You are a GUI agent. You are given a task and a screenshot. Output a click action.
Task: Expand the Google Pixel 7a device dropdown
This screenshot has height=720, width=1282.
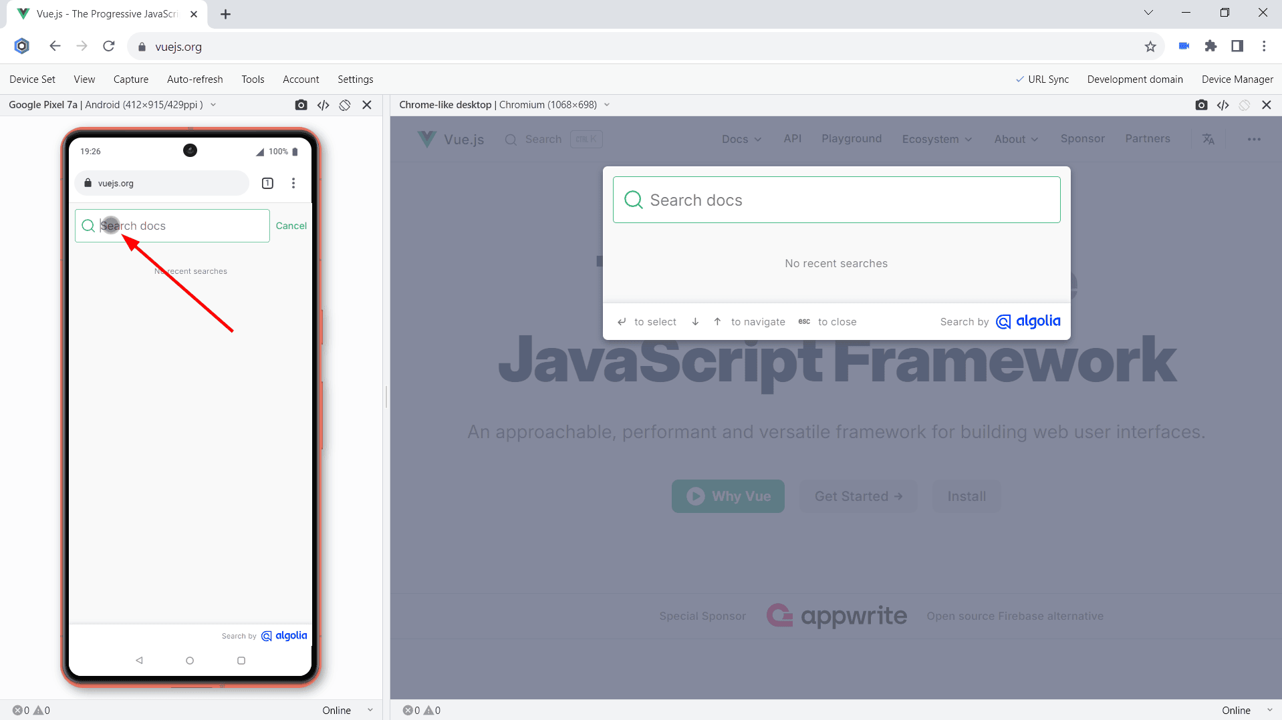(213, 105)
